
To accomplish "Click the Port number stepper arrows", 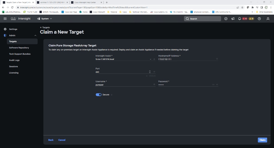I will 150,72.
